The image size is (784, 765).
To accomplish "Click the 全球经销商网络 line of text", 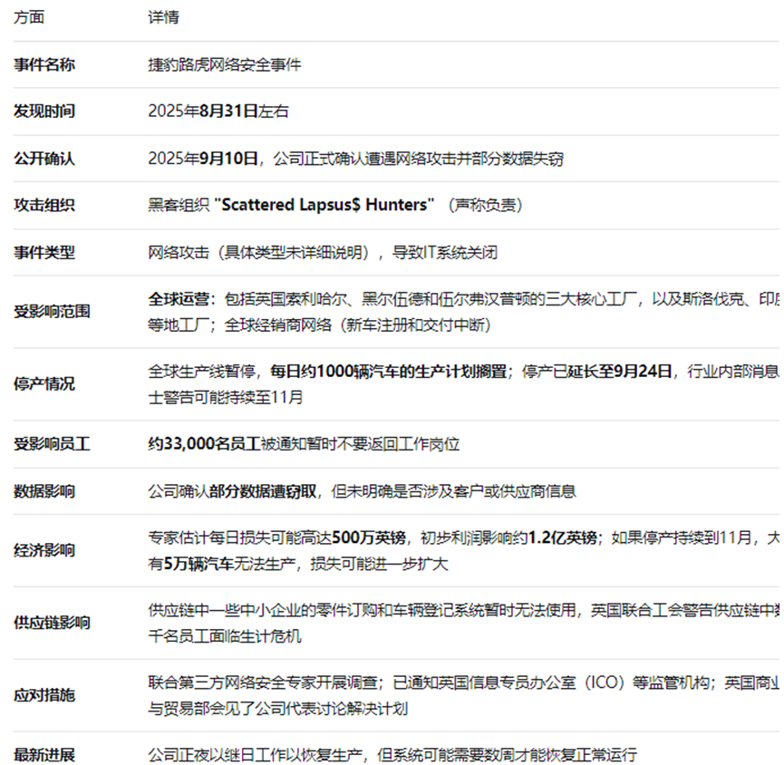I will (x=320, y=325).
